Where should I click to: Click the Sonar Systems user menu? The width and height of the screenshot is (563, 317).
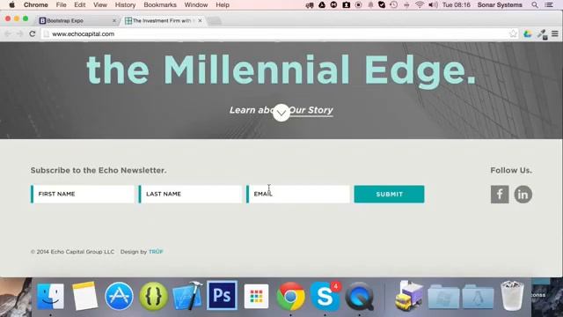click(x=500, y=5)
